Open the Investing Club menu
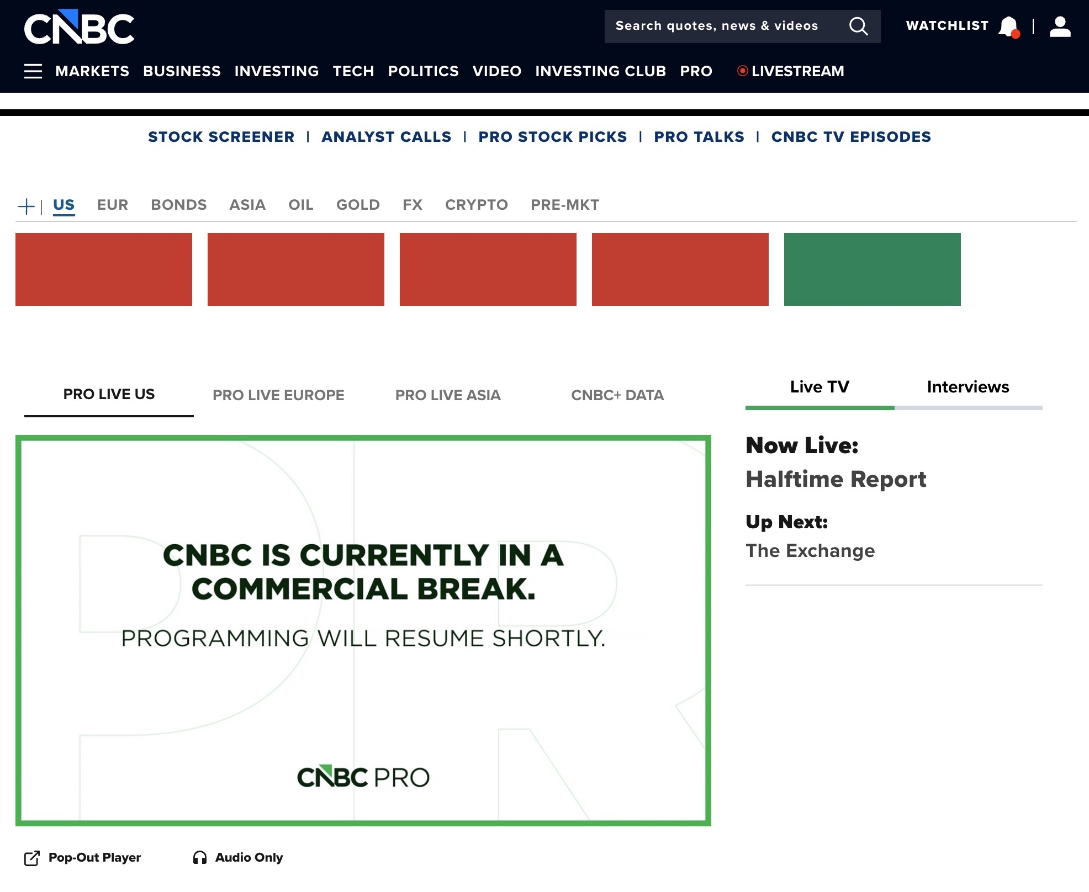Viewport: 1089px width, 892px height. pos(600,71)
